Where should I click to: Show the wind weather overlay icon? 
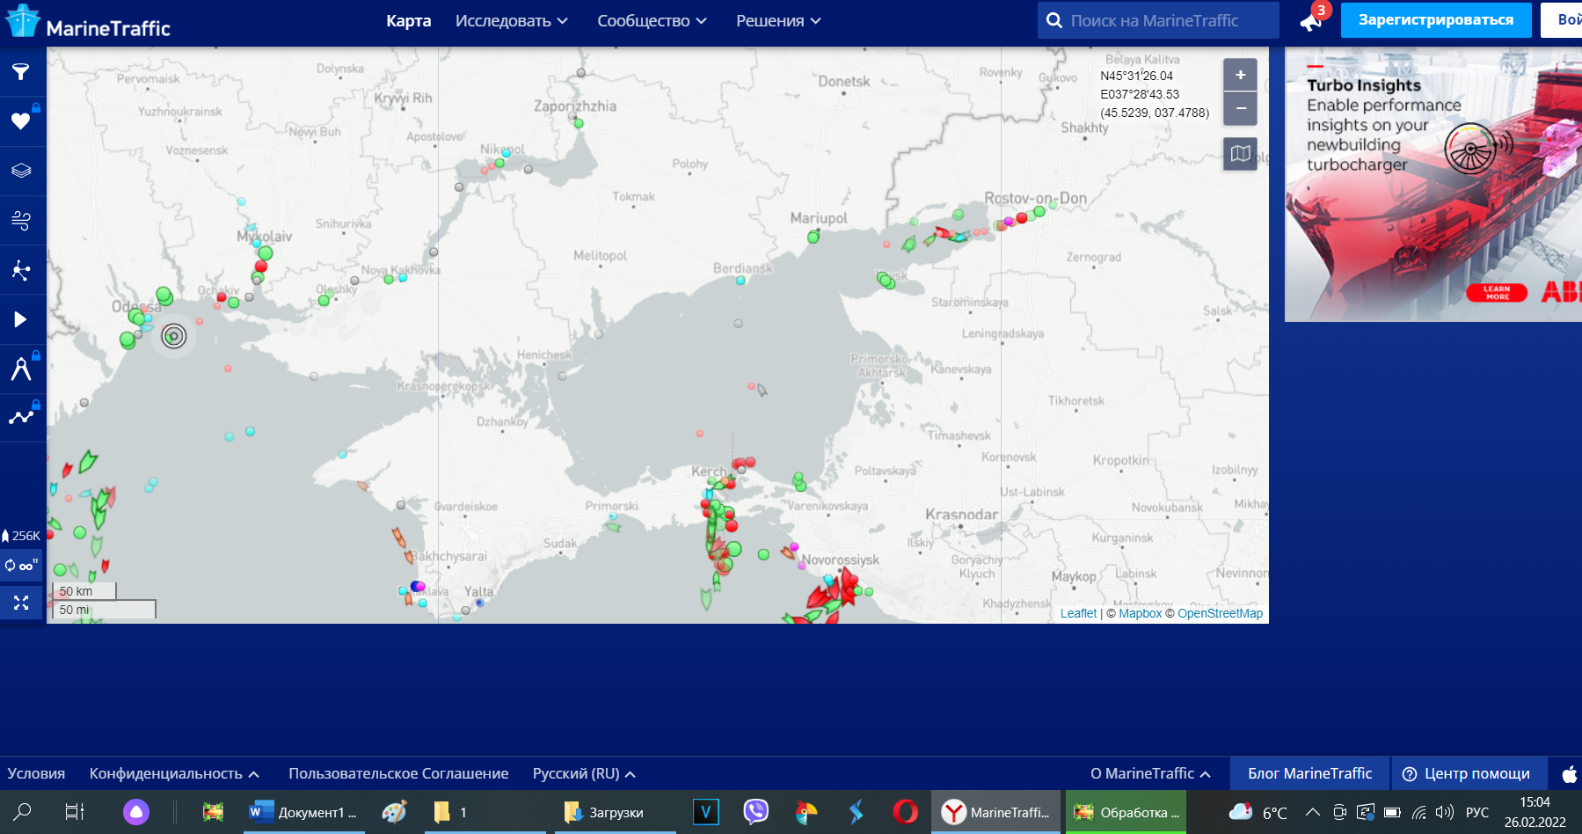click(21, 220)
